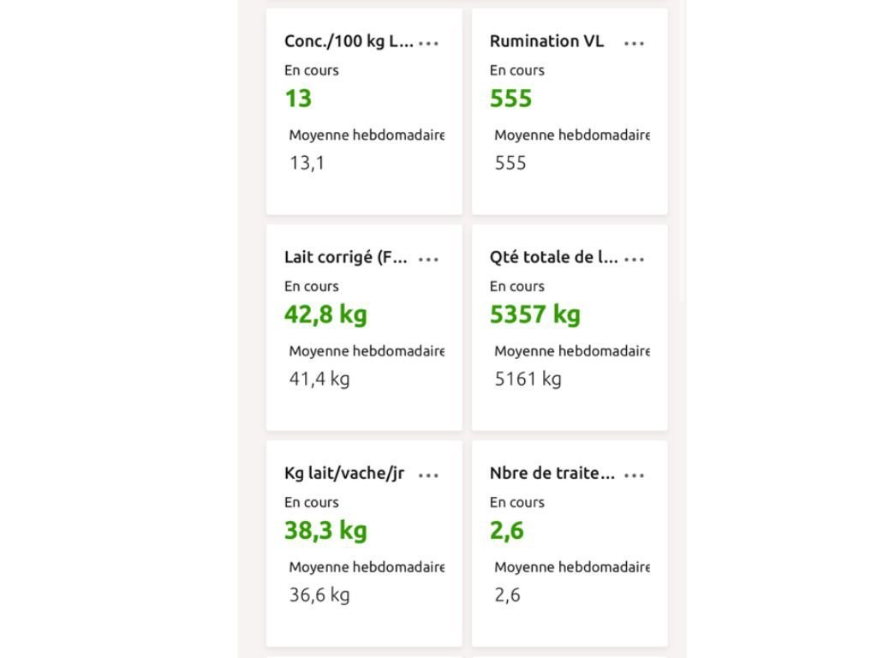877x658 pixels.
Task: Open three-dot menu on Nbre de traite card
Action: pyautogui.click(x=635, y=474)
